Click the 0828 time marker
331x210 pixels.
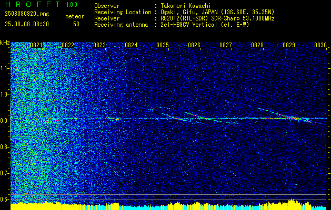pyautogui.click(x=257, y=45)
